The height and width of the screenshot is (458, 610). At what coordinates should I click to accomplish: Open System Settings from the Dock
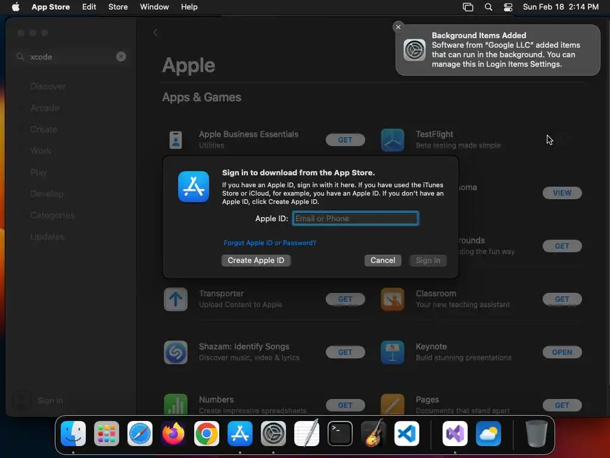click(x=273, y=434)
